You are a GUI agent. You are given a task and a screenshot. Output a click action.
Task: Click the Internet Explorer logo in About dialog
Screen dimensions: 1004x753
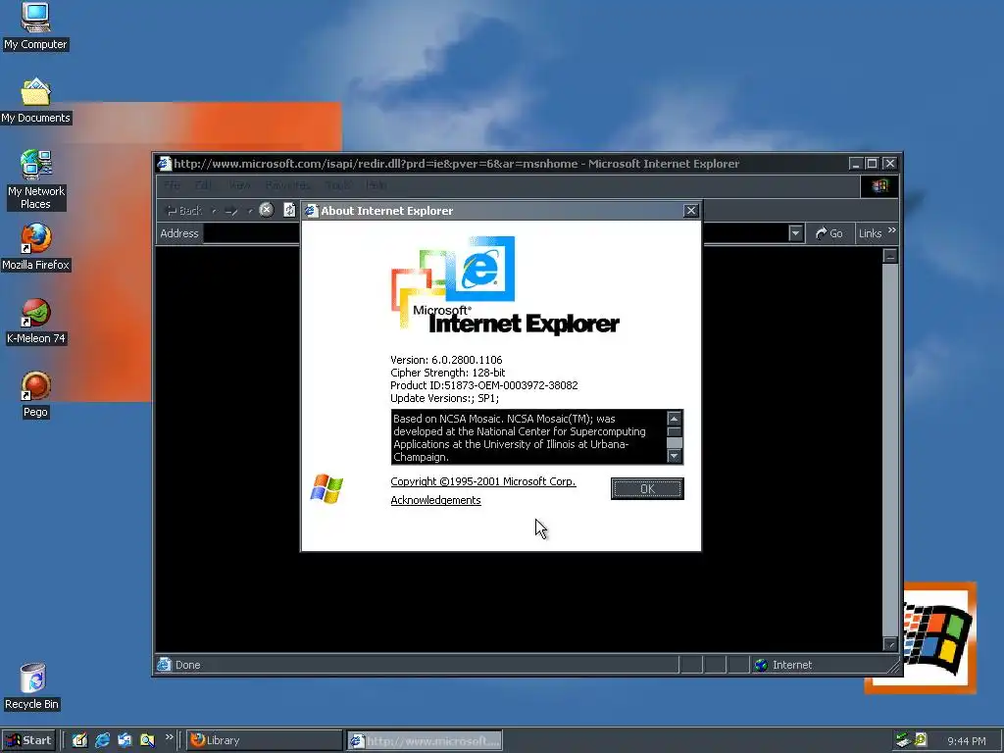click(x=505, y=286)
